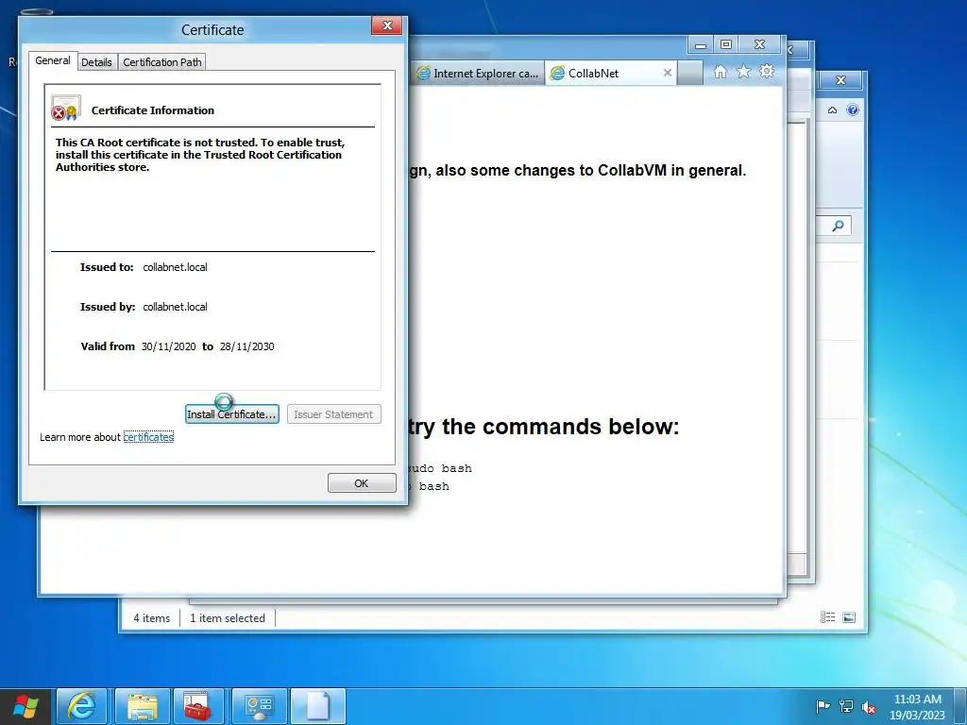Click the Issued by collabnet.local value
The image size is (967, 725).
tap(175, 307)
